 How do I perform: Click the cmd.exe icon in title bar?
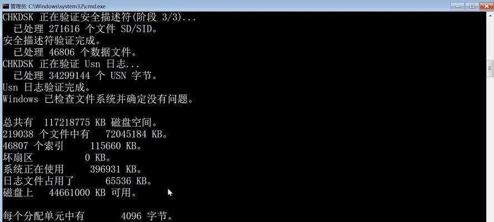[x=6, y=6]
